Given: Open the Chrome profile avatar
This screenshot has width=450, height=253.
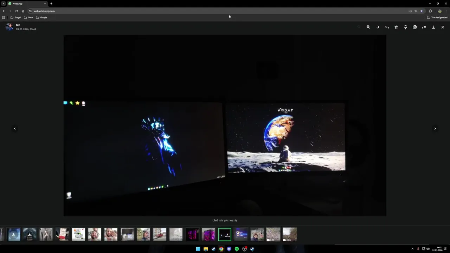Looking at the screenshot, I should point(439,11).
